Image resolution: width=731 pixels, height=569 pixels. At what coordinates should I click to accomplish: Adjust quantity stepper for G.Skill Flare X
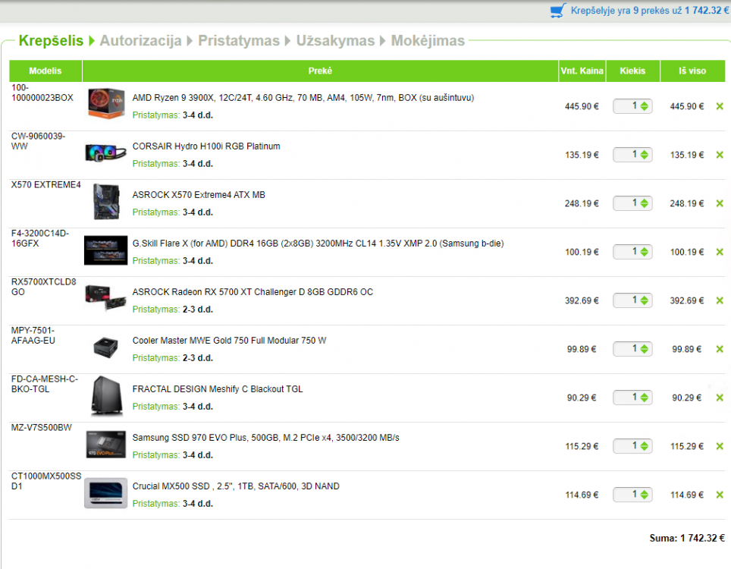(x=645, y=252)
